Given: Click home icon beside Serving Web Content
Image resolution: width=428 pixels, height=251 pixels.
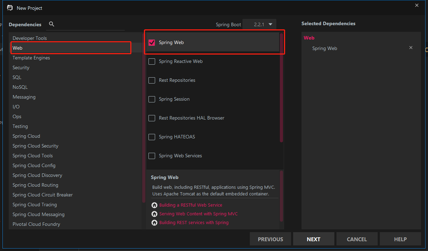Looking at the screenshot, I should (154, 214).
